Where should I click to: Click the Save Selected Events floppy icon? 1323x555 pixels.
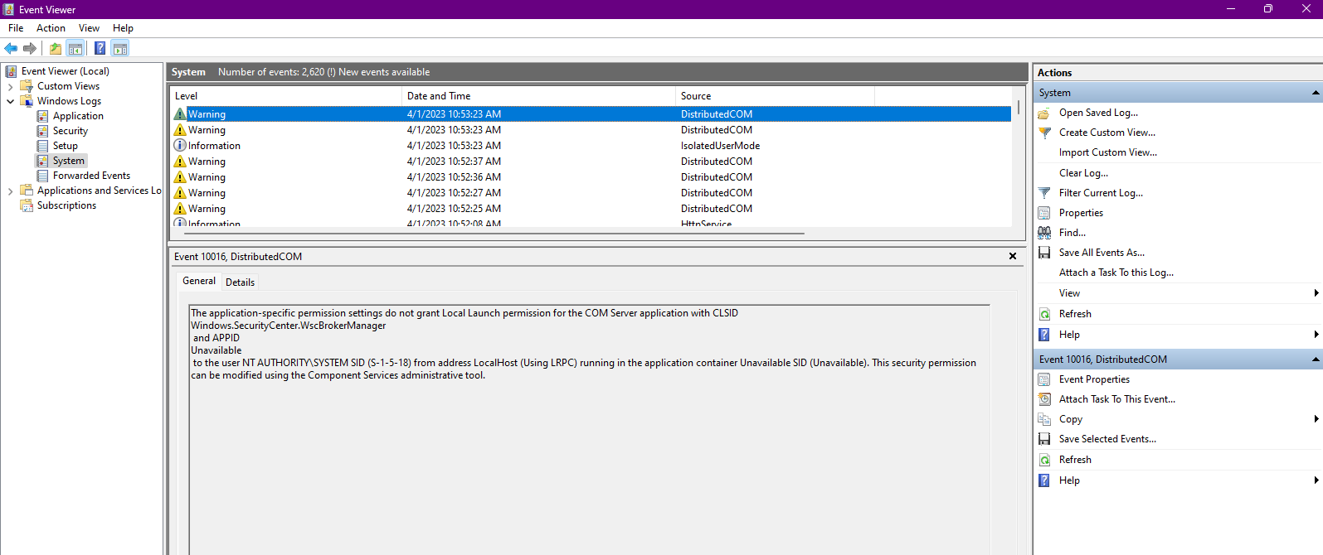[x=1044, y=439]
